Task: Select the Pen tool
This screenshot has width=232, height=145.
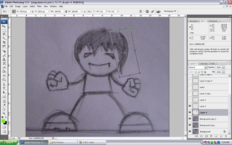Action: coord(4,84)
